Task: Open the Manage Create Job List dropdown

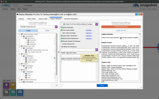Action: coord(56,27)
